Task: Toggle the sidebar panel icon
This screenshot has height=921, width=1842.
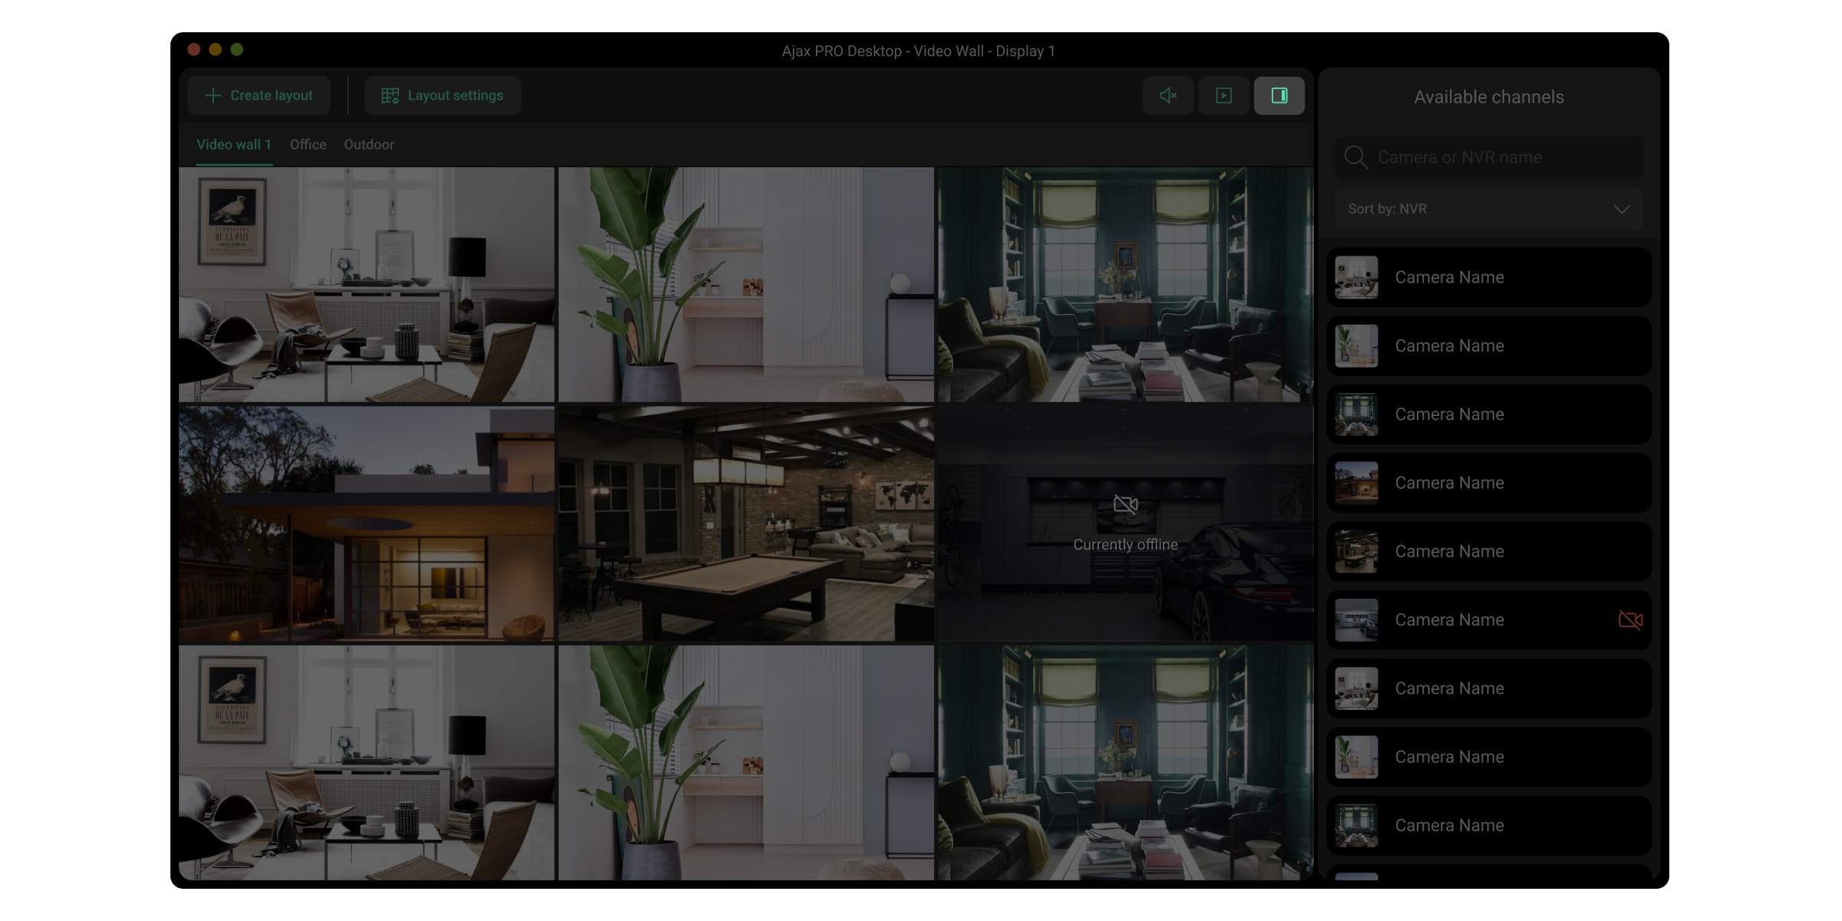Action: (1280, 95)
